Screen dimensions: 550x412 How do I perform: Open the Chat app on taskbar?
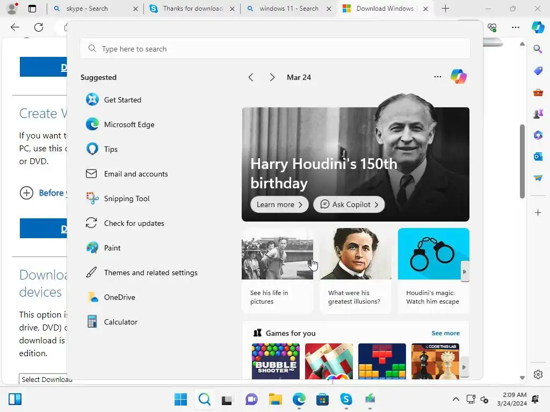(251, 399)
